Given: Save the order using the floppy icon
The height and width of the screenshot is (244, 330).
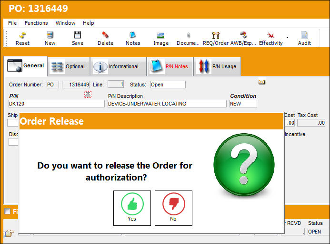Looking at the screenshot, I should 78,38.
